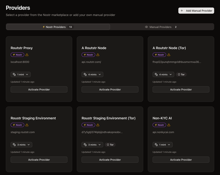Click Nostr lightning badge on Routstr Staging Environment
Image resolution: width=220 pixels, height=175 pixels.
(x=17, y=125)
